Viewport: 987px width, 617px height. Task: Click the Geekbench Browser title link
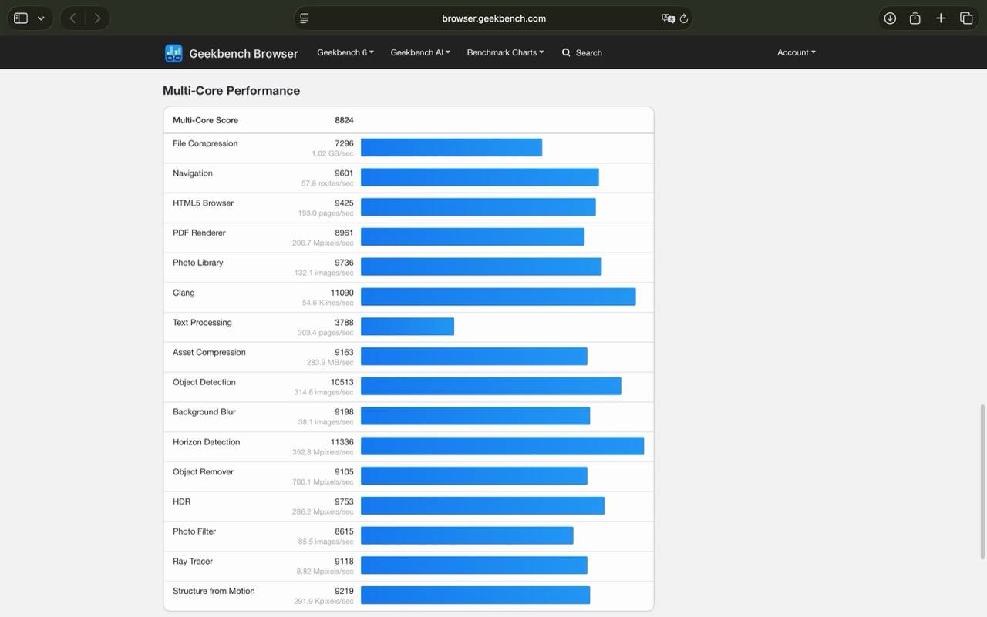pos(243,54)
